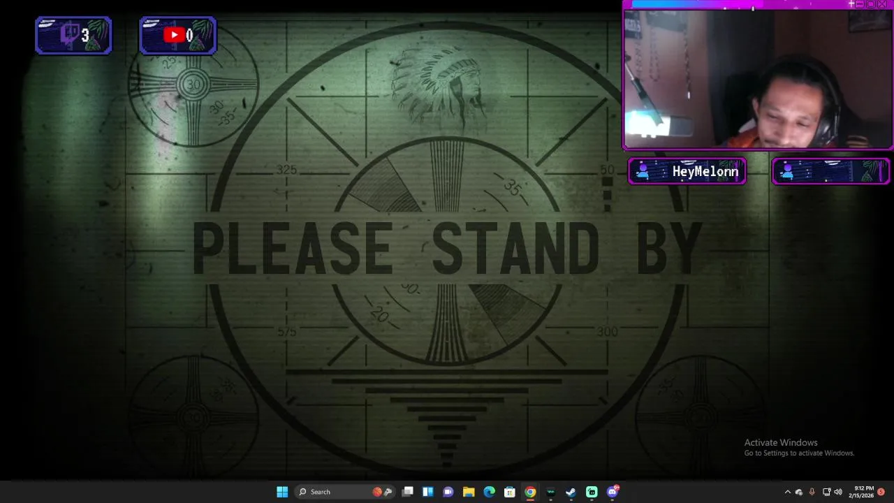Open the red notification badge icon
The width and height of the screenshot is (894, 503).
[x=881, y=492]
